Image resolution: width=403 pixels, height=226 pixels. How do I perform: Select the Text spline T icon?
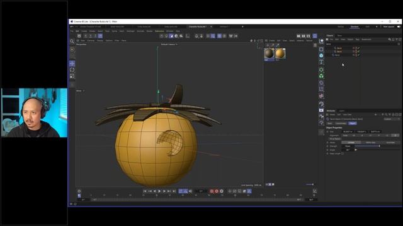pyautogui.click(x=321, y=62)
